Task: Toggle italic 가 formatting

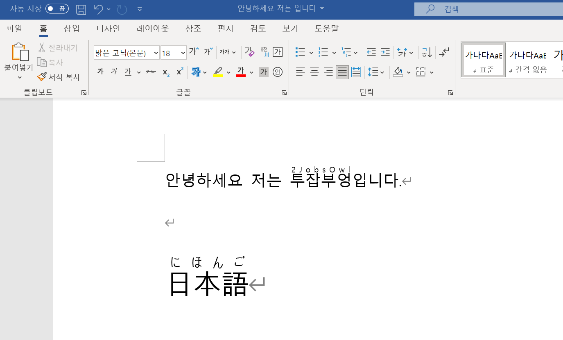Action: (x=114, y=72)
